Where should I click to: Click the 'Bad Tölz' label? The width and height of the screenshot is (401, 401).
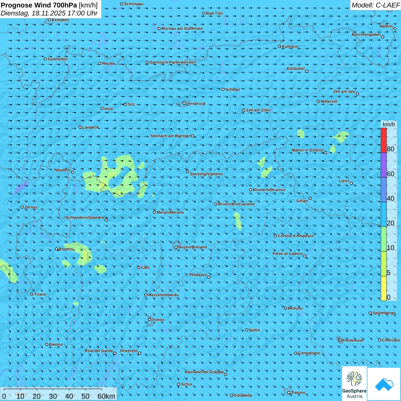click(x=214, y=13)
